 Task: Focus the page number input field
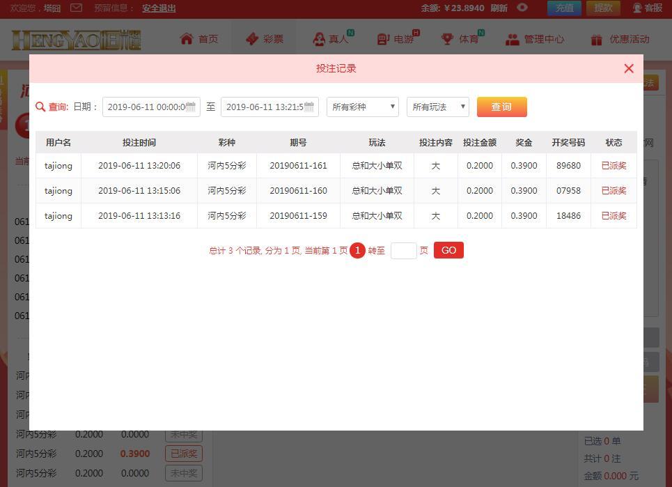[x=403, y=251]
